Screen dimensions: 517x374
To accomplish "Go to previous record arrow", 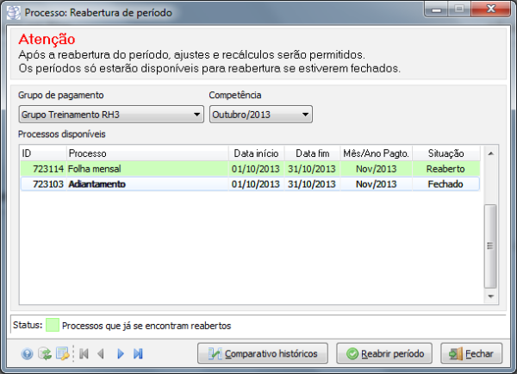I will tap(102, 353).
